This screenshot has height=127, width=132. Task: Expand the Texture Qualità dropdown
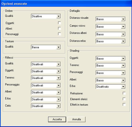[x=46, y=47]
